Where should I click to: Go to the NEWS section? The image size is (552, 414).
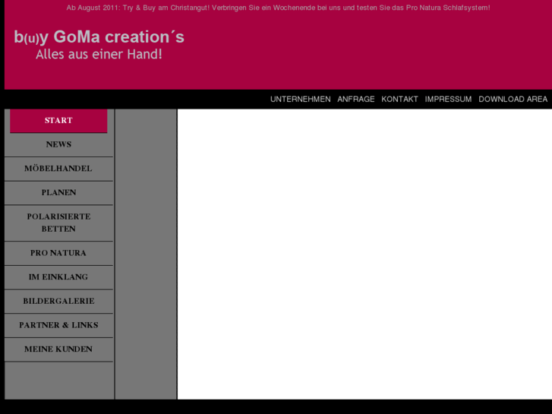[58, 144]
